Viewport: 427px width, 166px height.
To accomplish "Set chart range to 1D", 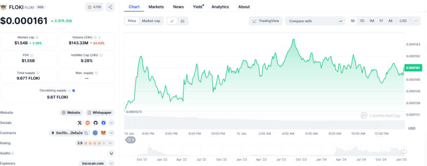I will (353, 21).
